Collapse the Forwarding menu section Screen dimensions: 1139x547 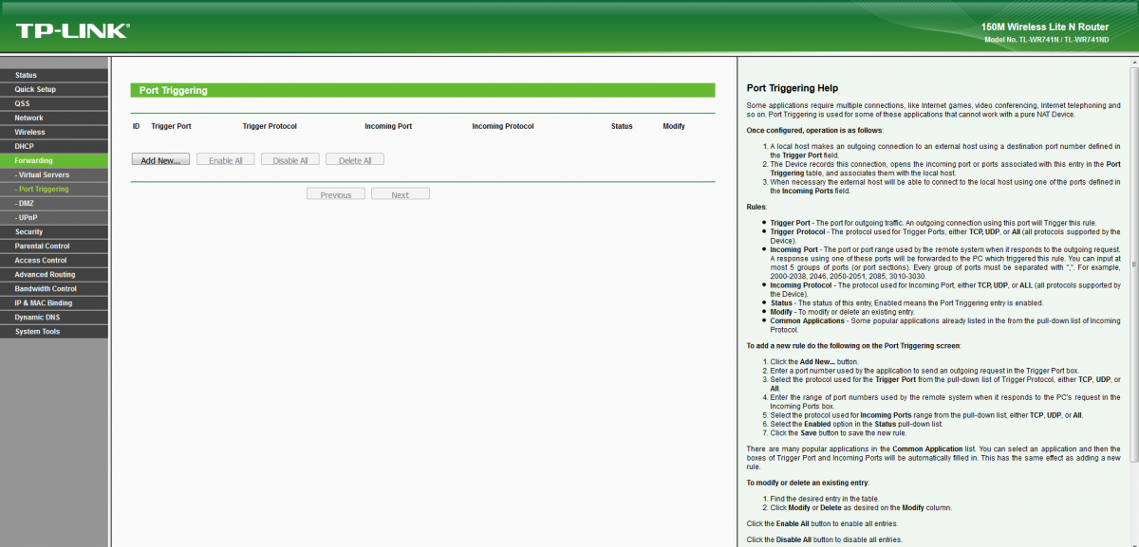coord(54,160)
